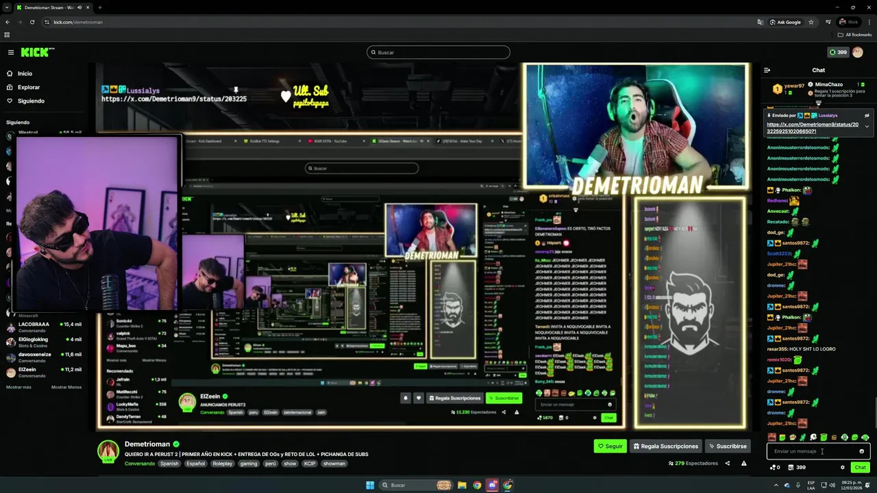The height and width of the screenshot is (493, 877).
Task: Click the Suscribirse button below the stream
Action: [728, 446]
